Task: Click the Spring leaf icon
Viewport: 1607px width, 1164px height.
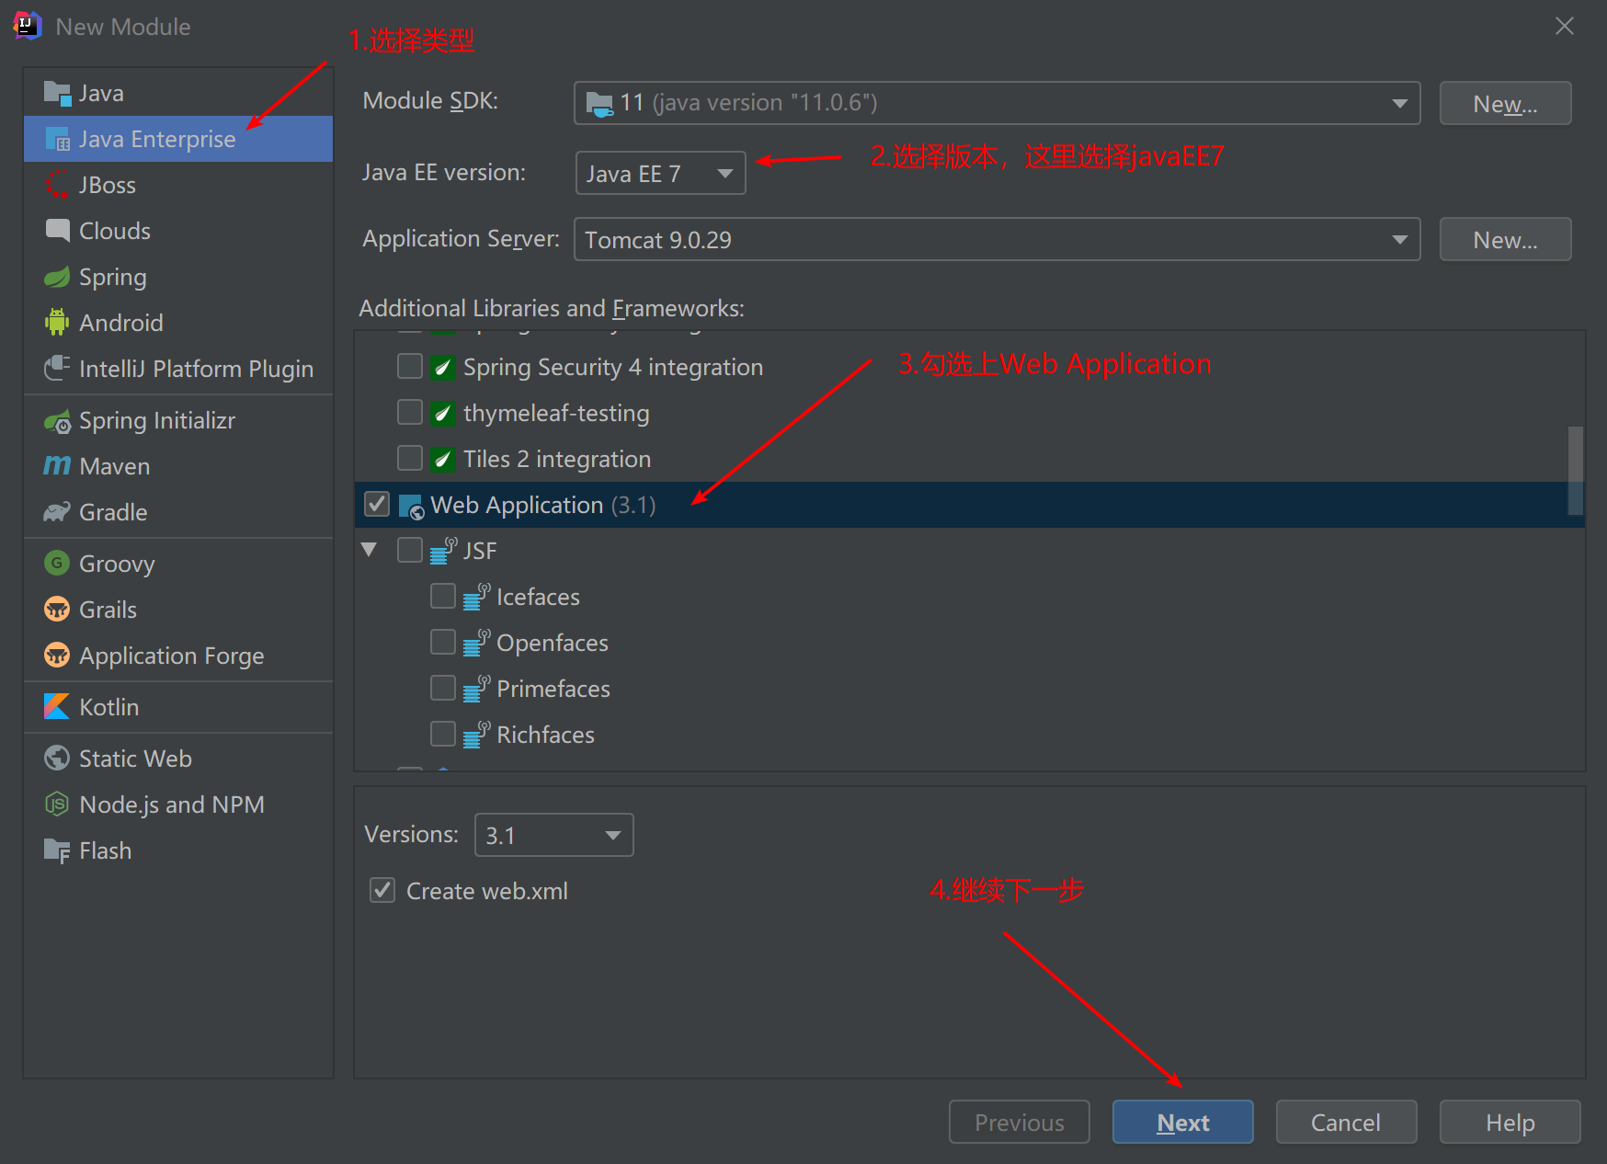Action: [x=57, y=277]
